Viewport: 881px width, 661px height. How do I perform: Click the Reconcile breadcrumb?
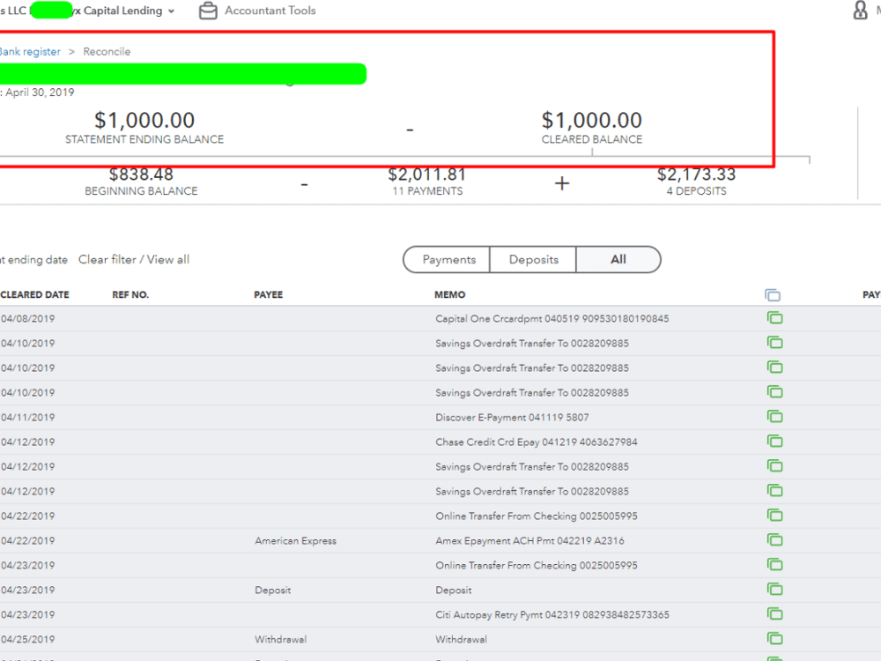click(107, 52)
